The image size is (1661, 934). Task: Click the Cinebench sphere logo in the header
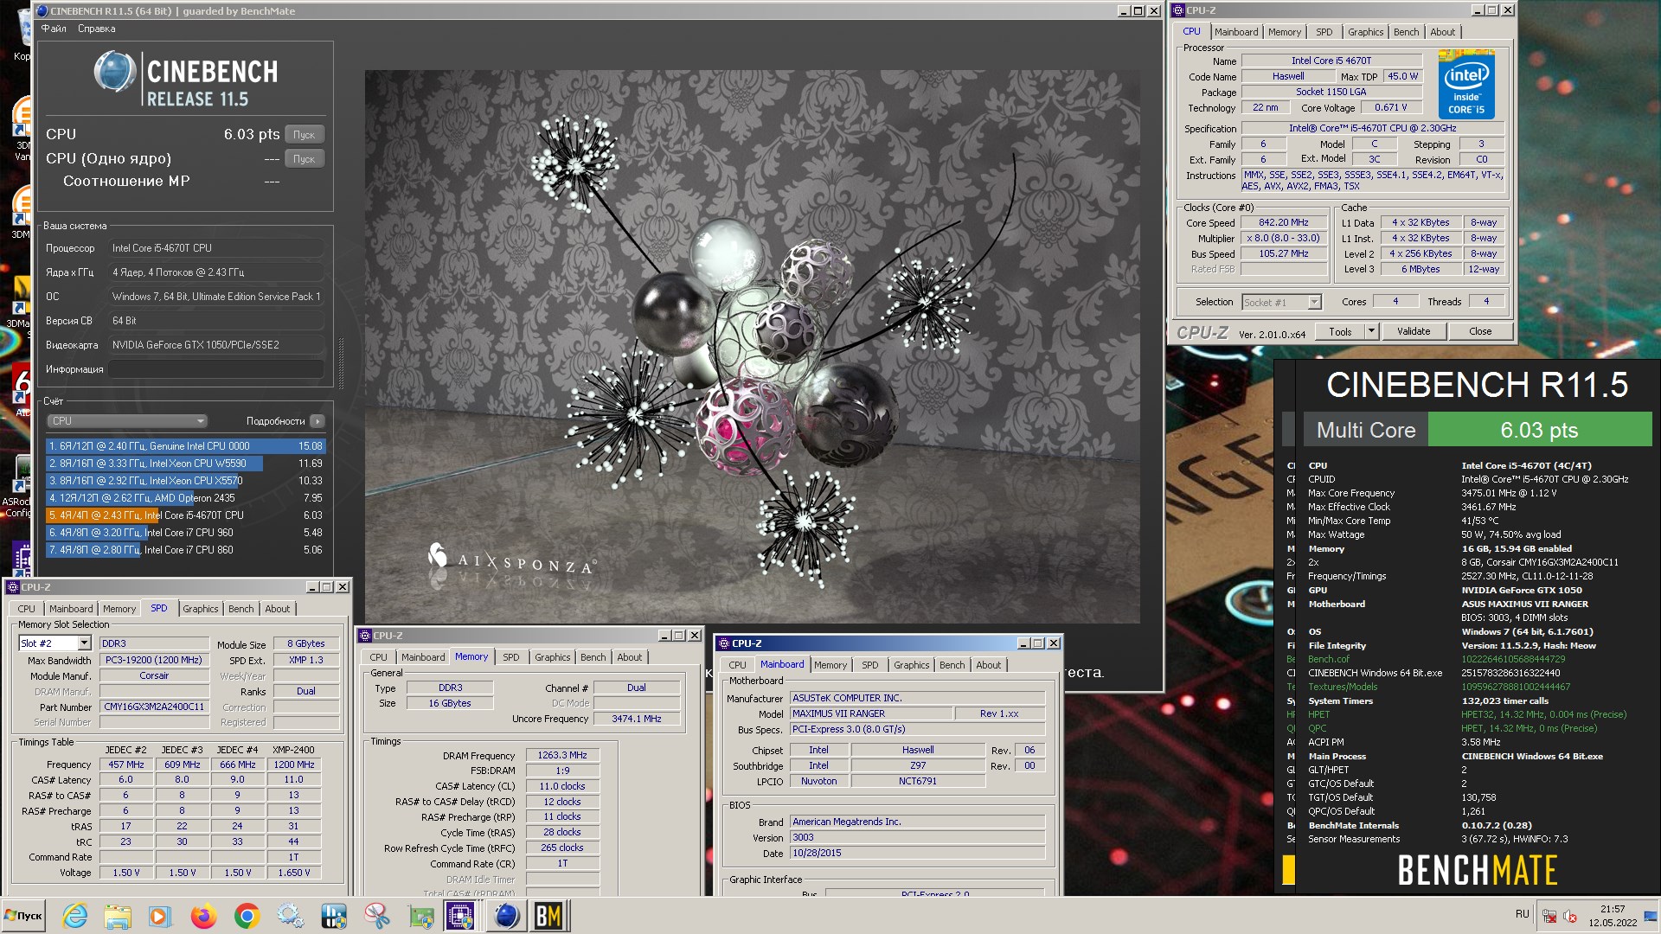(115, 72)
